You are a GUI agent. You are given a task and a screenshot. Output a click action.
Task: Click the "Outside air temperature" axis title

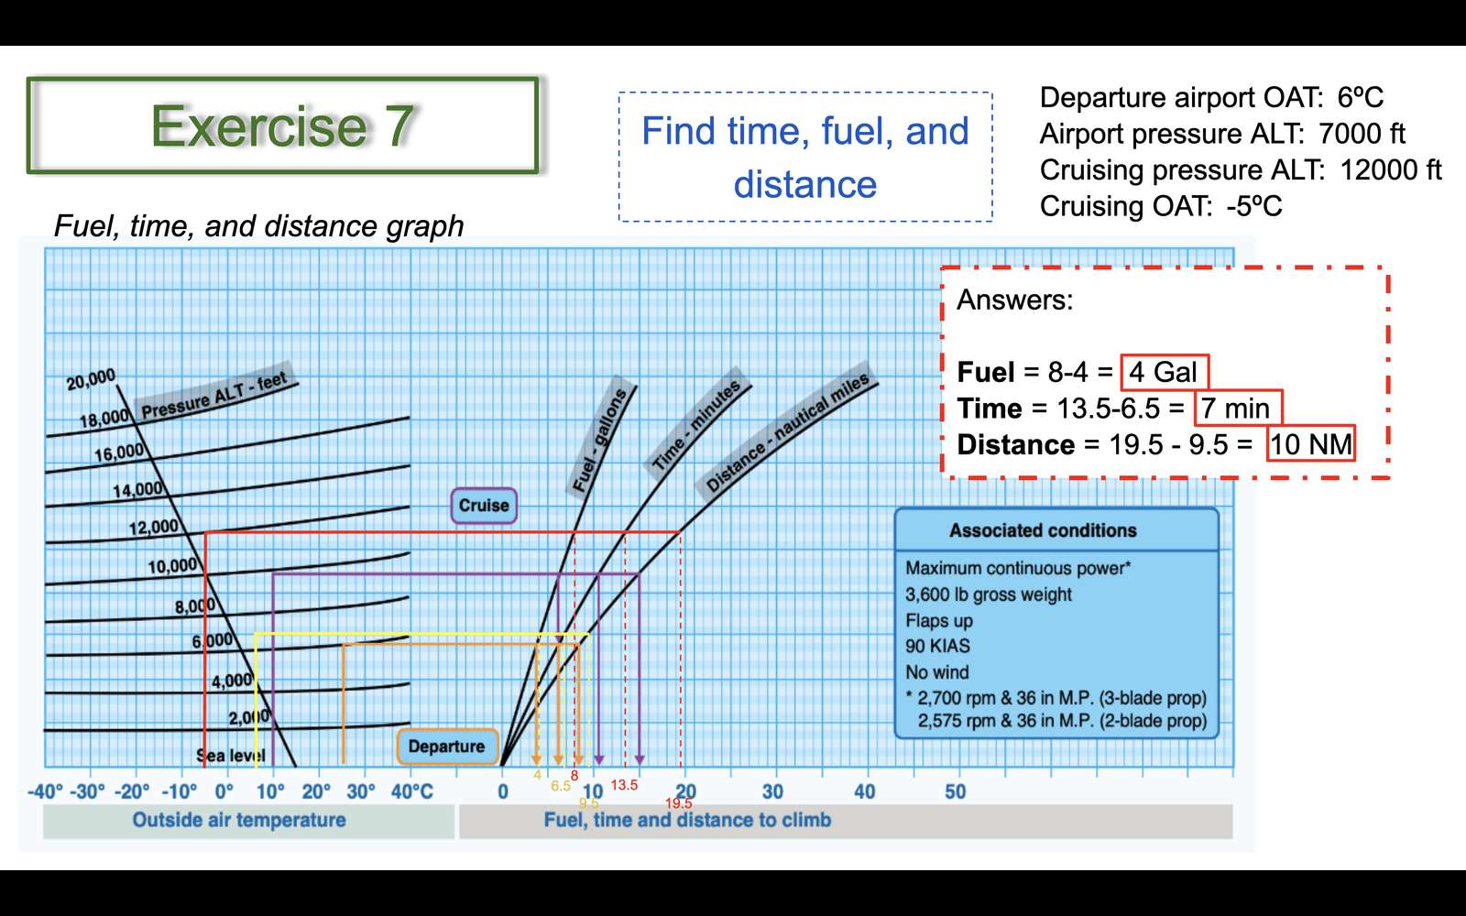tap(239, 820)
